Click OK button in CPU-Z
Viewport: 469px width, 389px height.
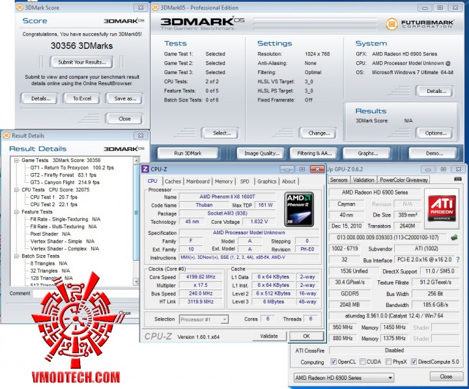tap(306, 336)
